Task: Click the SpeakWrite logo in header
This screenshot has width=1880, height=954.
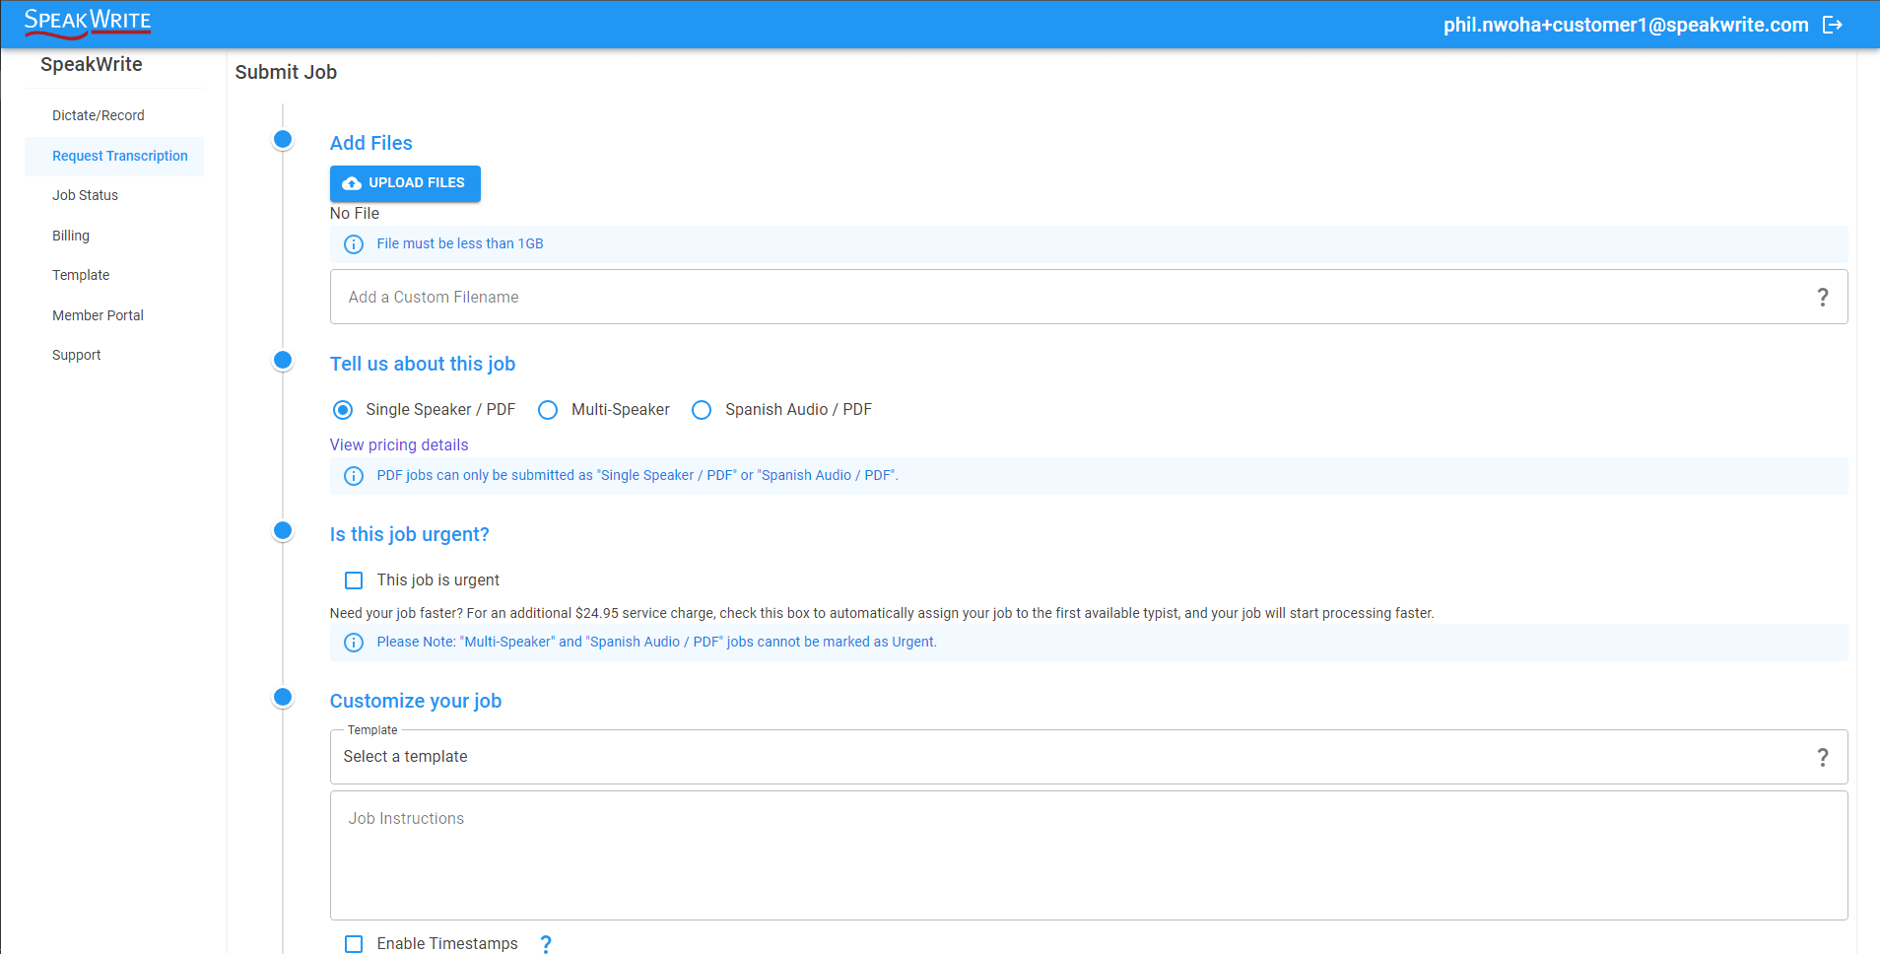Action: pos(88,23)
